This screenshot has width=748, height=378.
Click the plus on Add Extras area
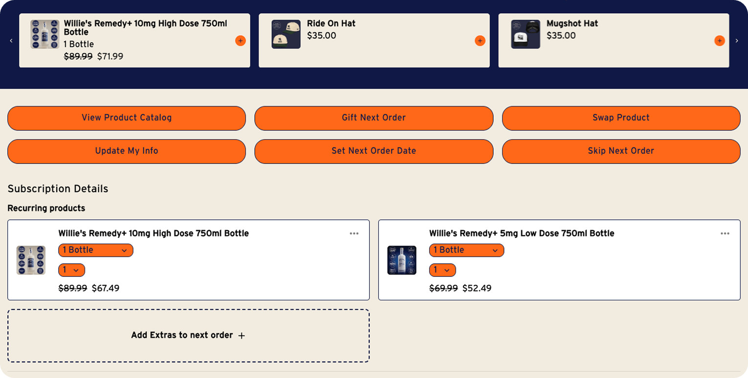pyautogui.click(x=242, y=336)
